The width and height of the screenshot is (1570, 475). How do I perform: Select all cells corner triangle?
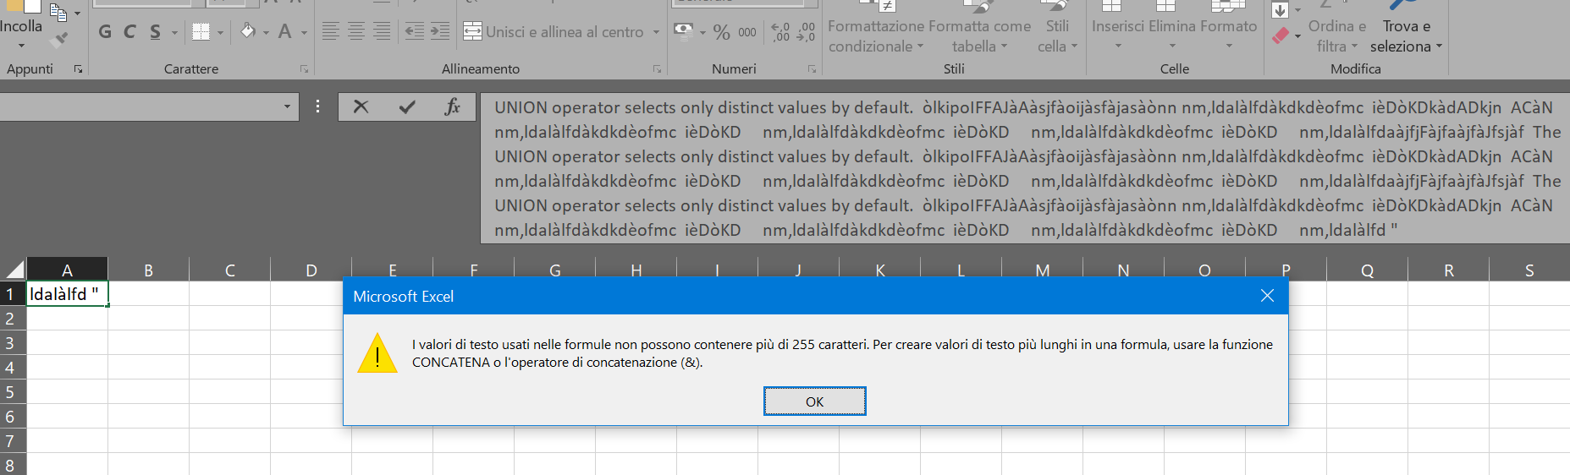point(14,270)
